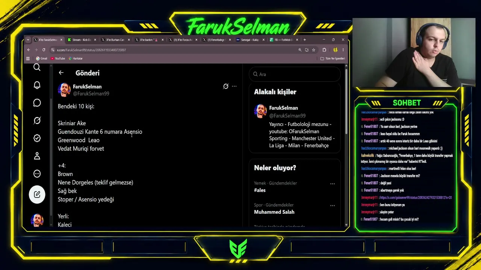
Task: Click browser Forward arrow
Action: coord(36,49)
